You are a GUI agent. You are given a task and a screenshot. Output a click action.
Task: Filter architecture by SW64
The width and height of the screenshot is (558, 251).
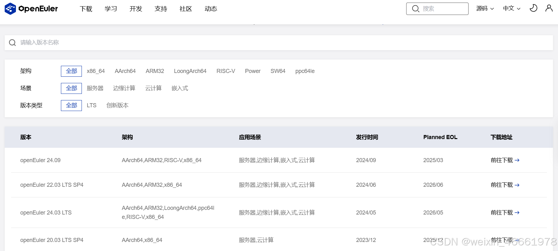278,71
